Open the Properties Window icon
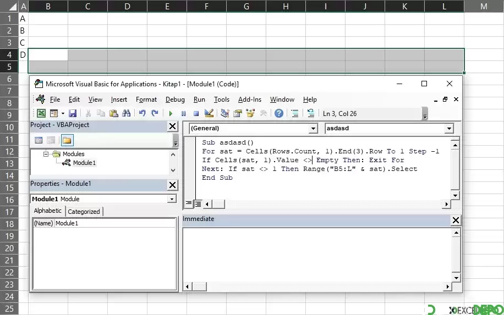 (x=238, y=113)
